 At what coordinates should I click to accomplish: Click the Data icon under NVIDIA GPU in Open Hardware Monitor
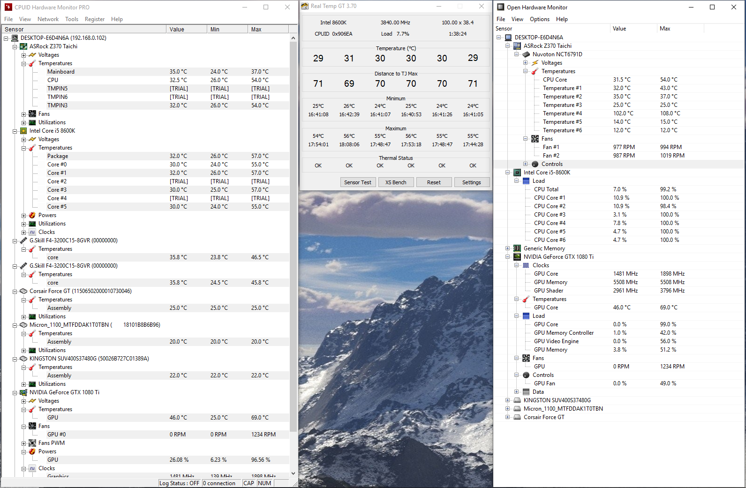526,392
